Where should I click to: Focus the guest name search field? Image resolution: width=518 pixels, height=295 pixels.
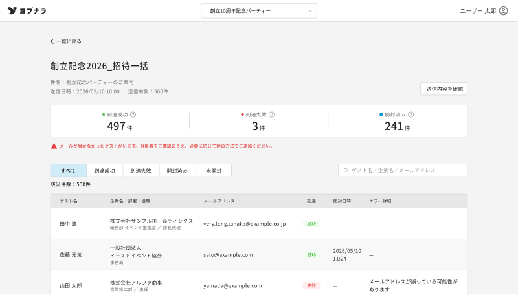tap(402, 170)
